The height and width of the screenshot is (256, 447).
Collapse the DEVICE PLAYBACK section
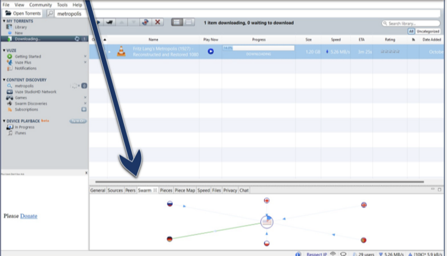[4, 121]
